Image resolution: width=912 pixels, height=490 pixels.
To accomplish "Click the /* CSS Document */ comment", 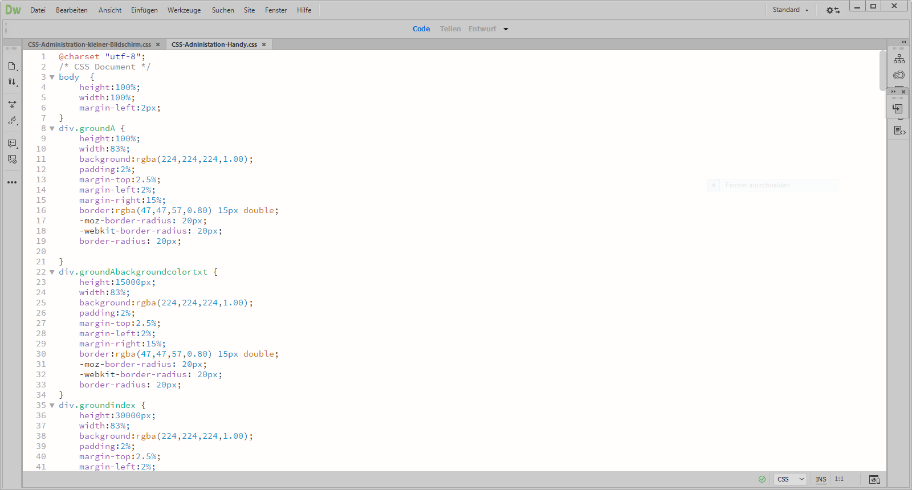I will point(105,67).
